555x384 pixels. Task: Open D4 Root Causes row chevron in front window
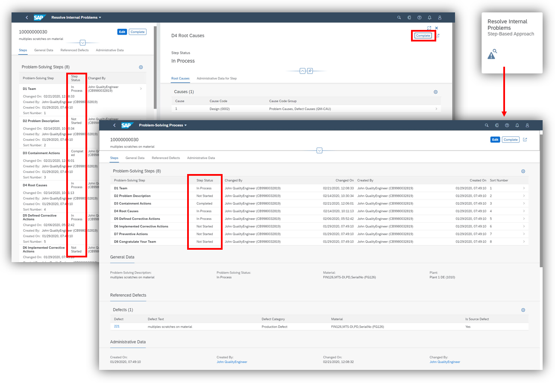click(524, 211)
